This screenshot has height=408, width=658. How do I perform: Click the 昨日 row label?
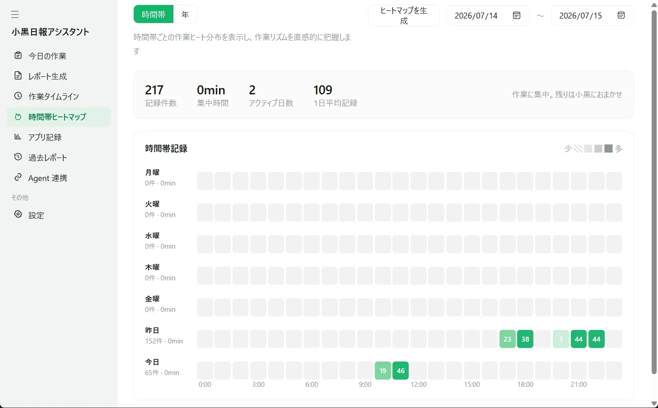pyautogui.click(x=152, y=330)
